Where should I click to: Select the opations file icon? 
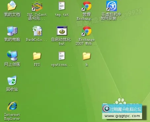(62, 56)
